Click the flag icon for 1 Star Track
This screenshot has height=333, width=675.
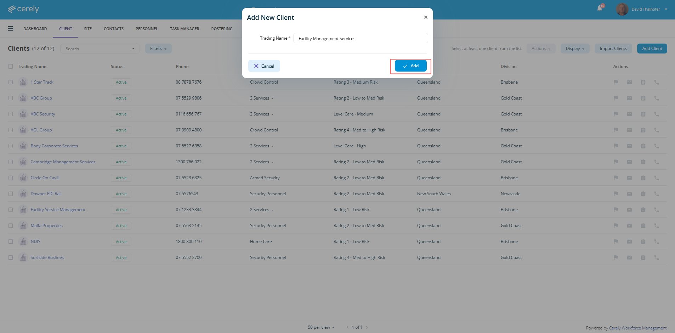point(616,82)
